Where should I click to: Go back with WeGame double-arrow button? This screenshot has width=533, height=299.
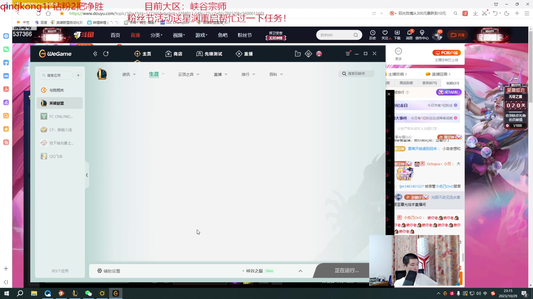point(95,54)
